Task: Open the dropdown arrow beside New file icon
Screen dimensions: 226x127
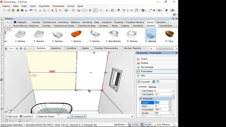Action: (6, 10)
